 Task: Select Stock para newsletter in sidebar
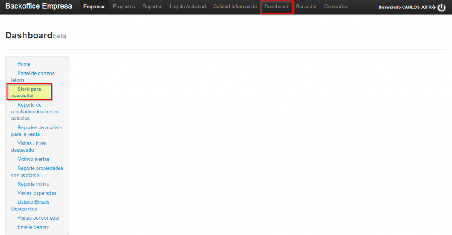coord(29,89)
